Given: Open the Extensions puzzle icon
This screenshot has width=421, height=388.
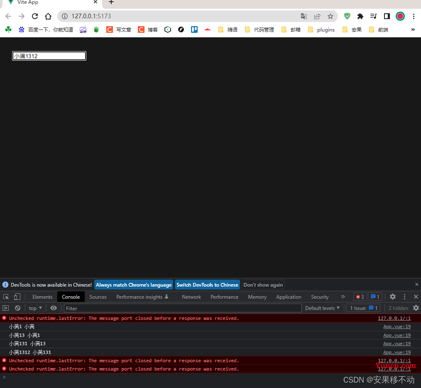Looking at the screenshot, I should (360, 16).
